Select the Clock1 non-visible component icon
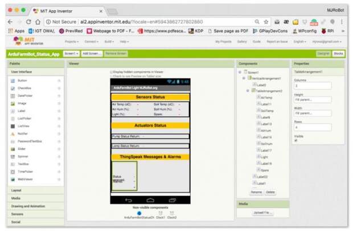This screenshot has width=353, height=231. pyautogui.click(x=161, y=213)
